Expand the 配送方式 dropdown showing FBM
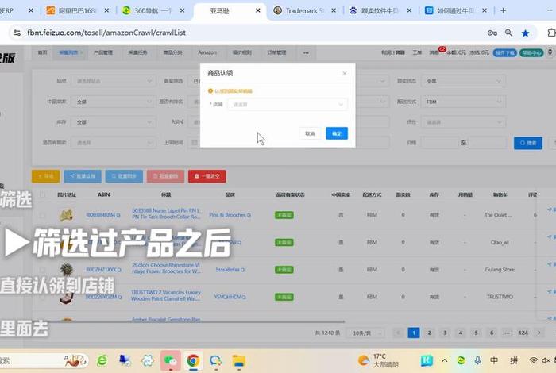Viewport: 556px width, 373px height. pyautogui.click(x=463, y=102)
